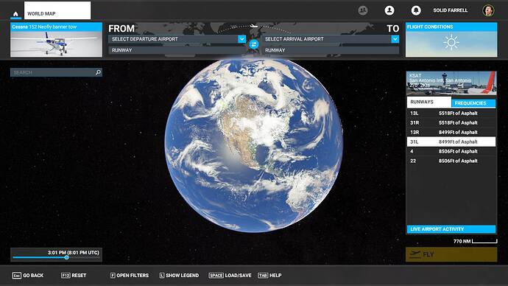The height and width of the screenshot is (286, 508).
Task: Open the multiplayer group icon
Action: tap(363, 10)
